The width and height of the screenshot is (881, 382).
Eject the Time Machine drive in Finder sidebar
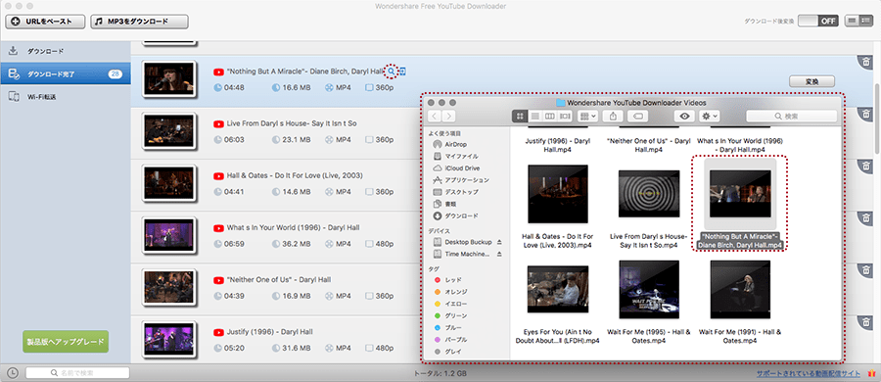point(499,254)
